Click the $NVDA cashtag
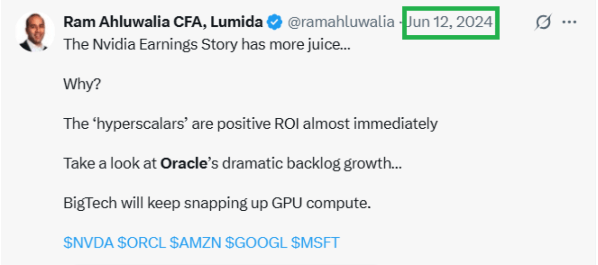This screenshot has height=265, width=598. click(88, 243)
